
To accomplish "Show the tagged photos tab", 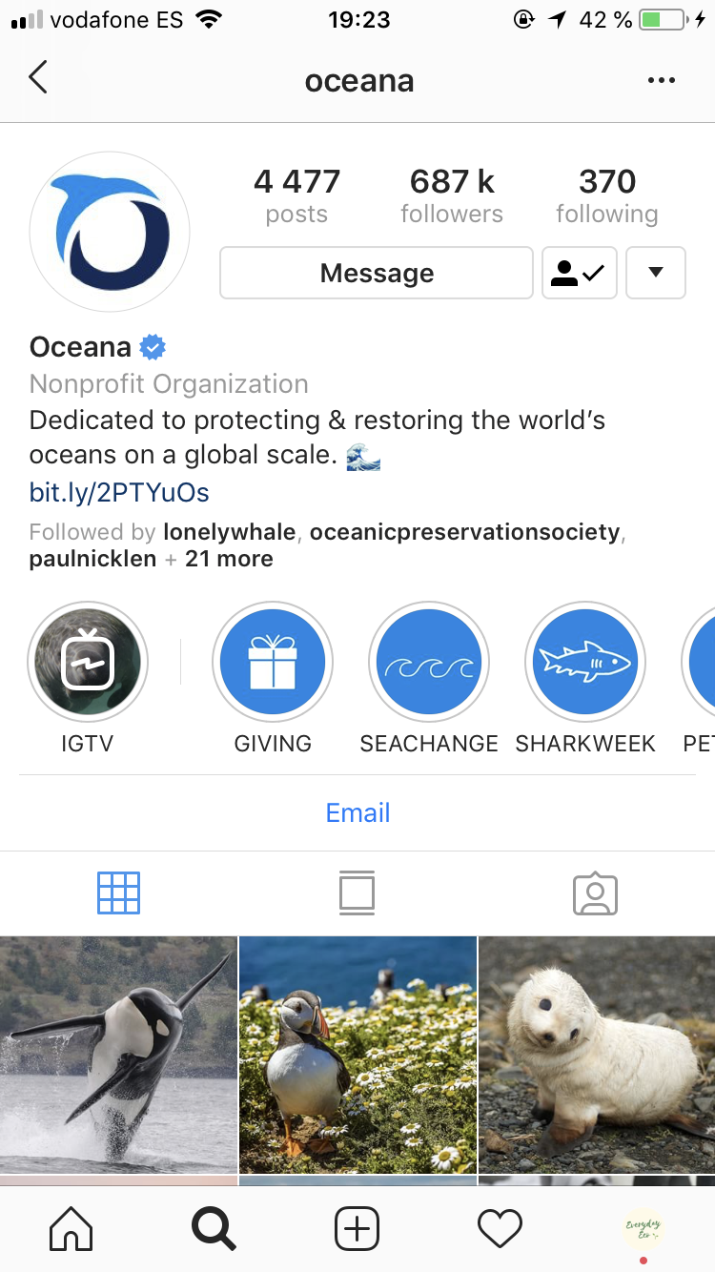I will pyautogui.click(x=595, y=893).
